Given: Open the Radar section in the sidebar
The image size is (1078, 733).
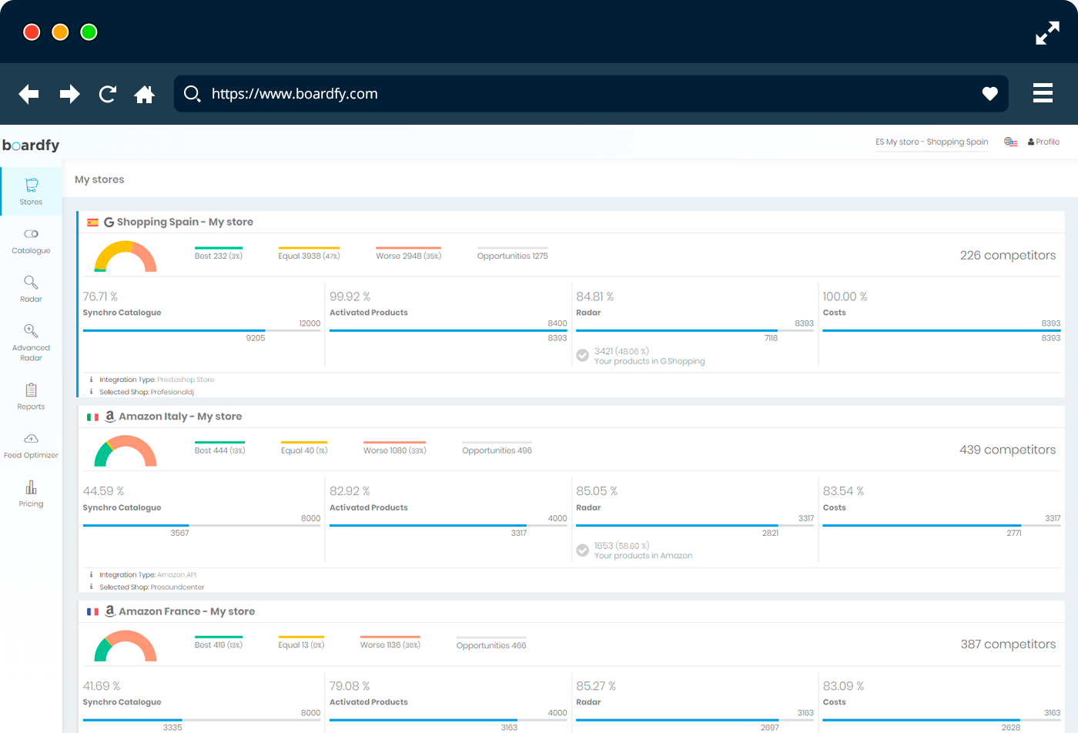Looking at the screenshot, I should tap(31, 289).
